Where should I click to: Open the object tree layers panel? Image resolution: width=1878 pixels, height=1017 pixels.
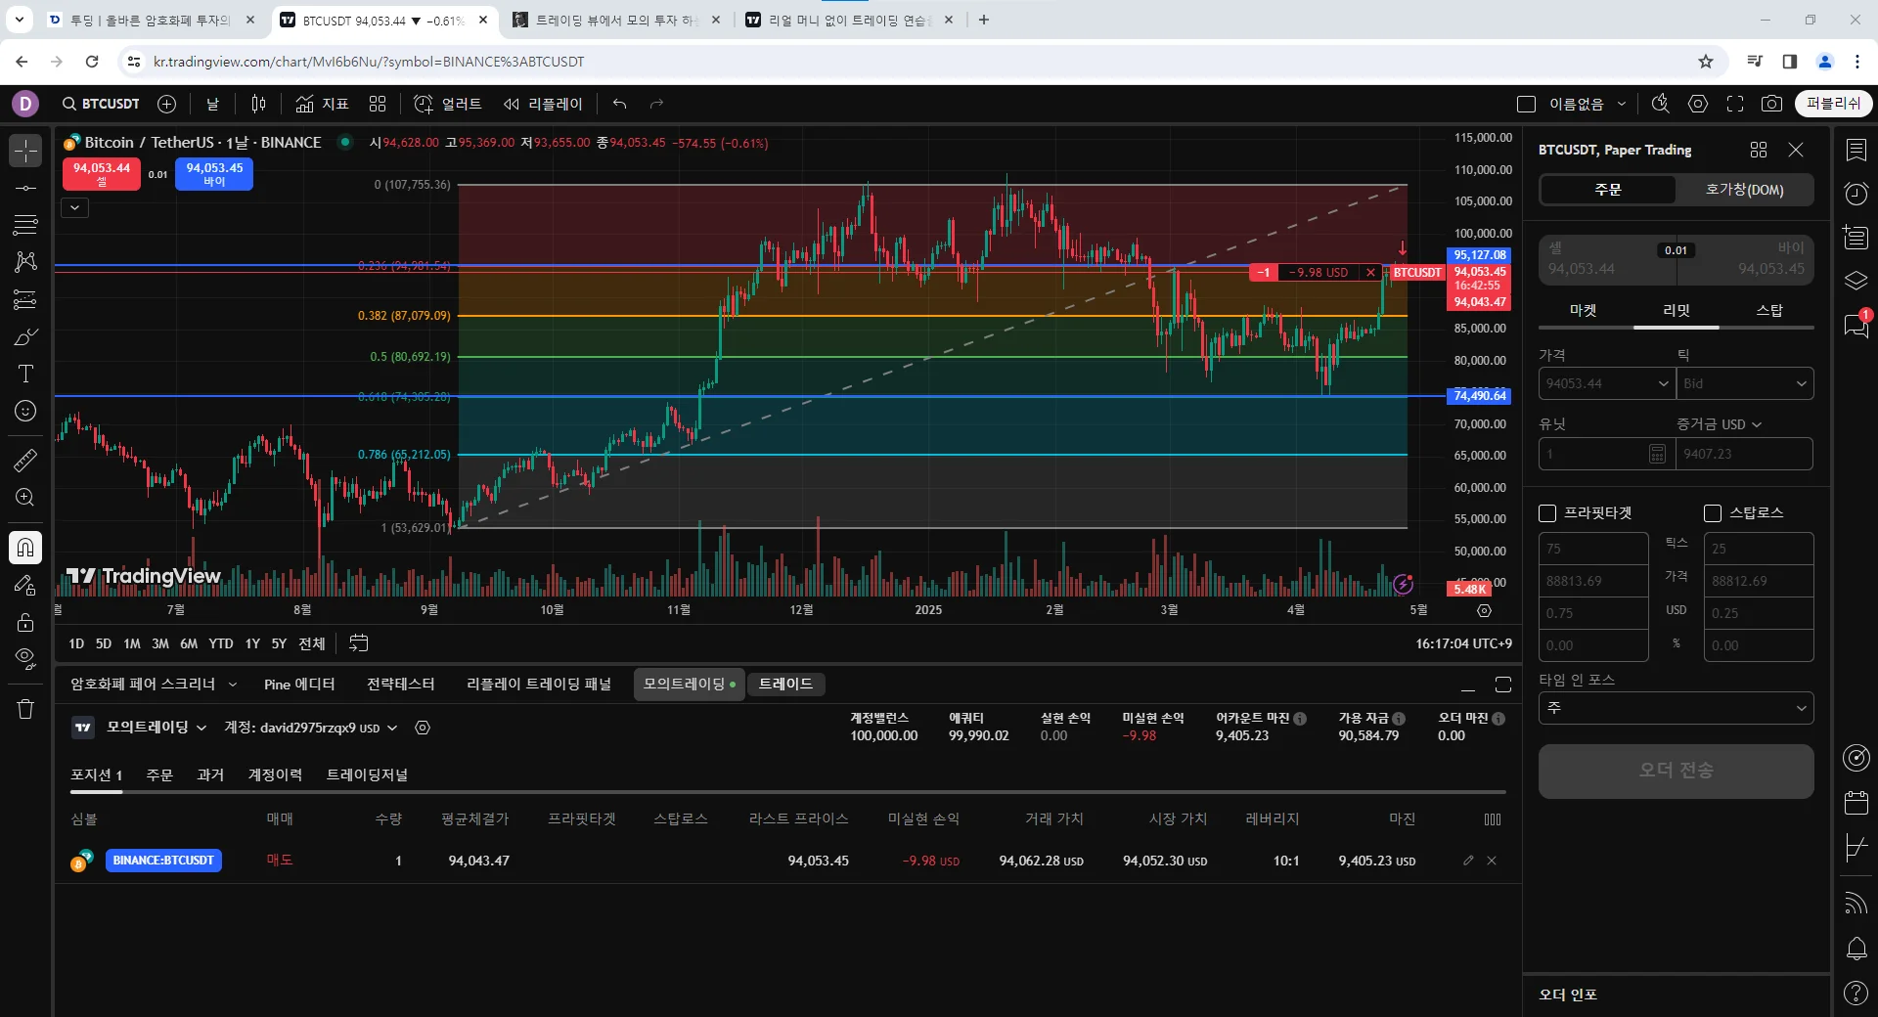(1856, 282)
